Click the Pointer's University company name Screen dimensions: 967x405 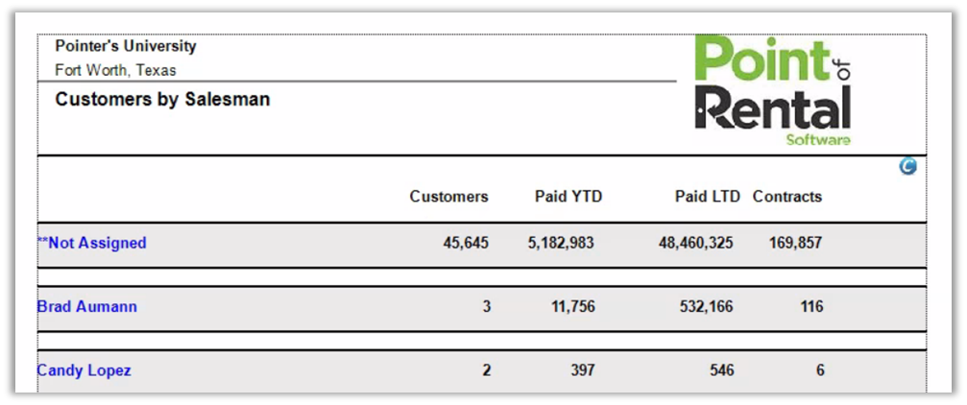coord(126,46)
